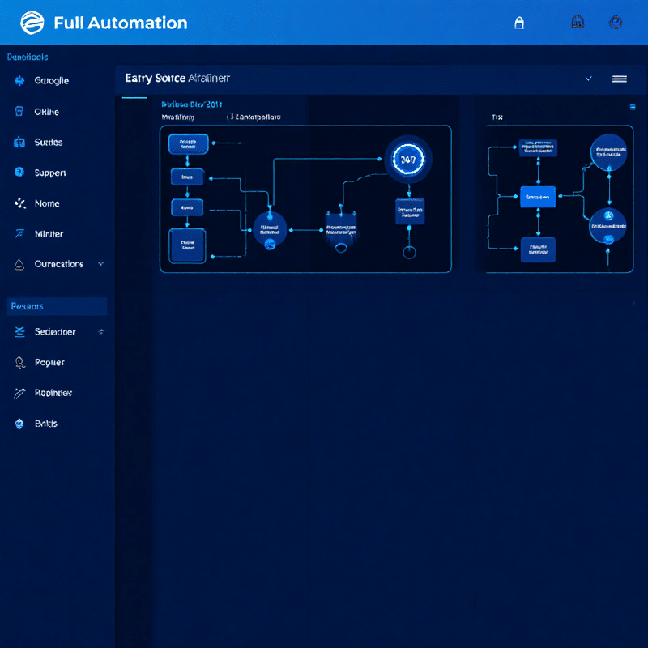This screenshot has height=648, width=648.
Task: Expand the Ouracations sidebar chevron
Action: click(100, 264)
